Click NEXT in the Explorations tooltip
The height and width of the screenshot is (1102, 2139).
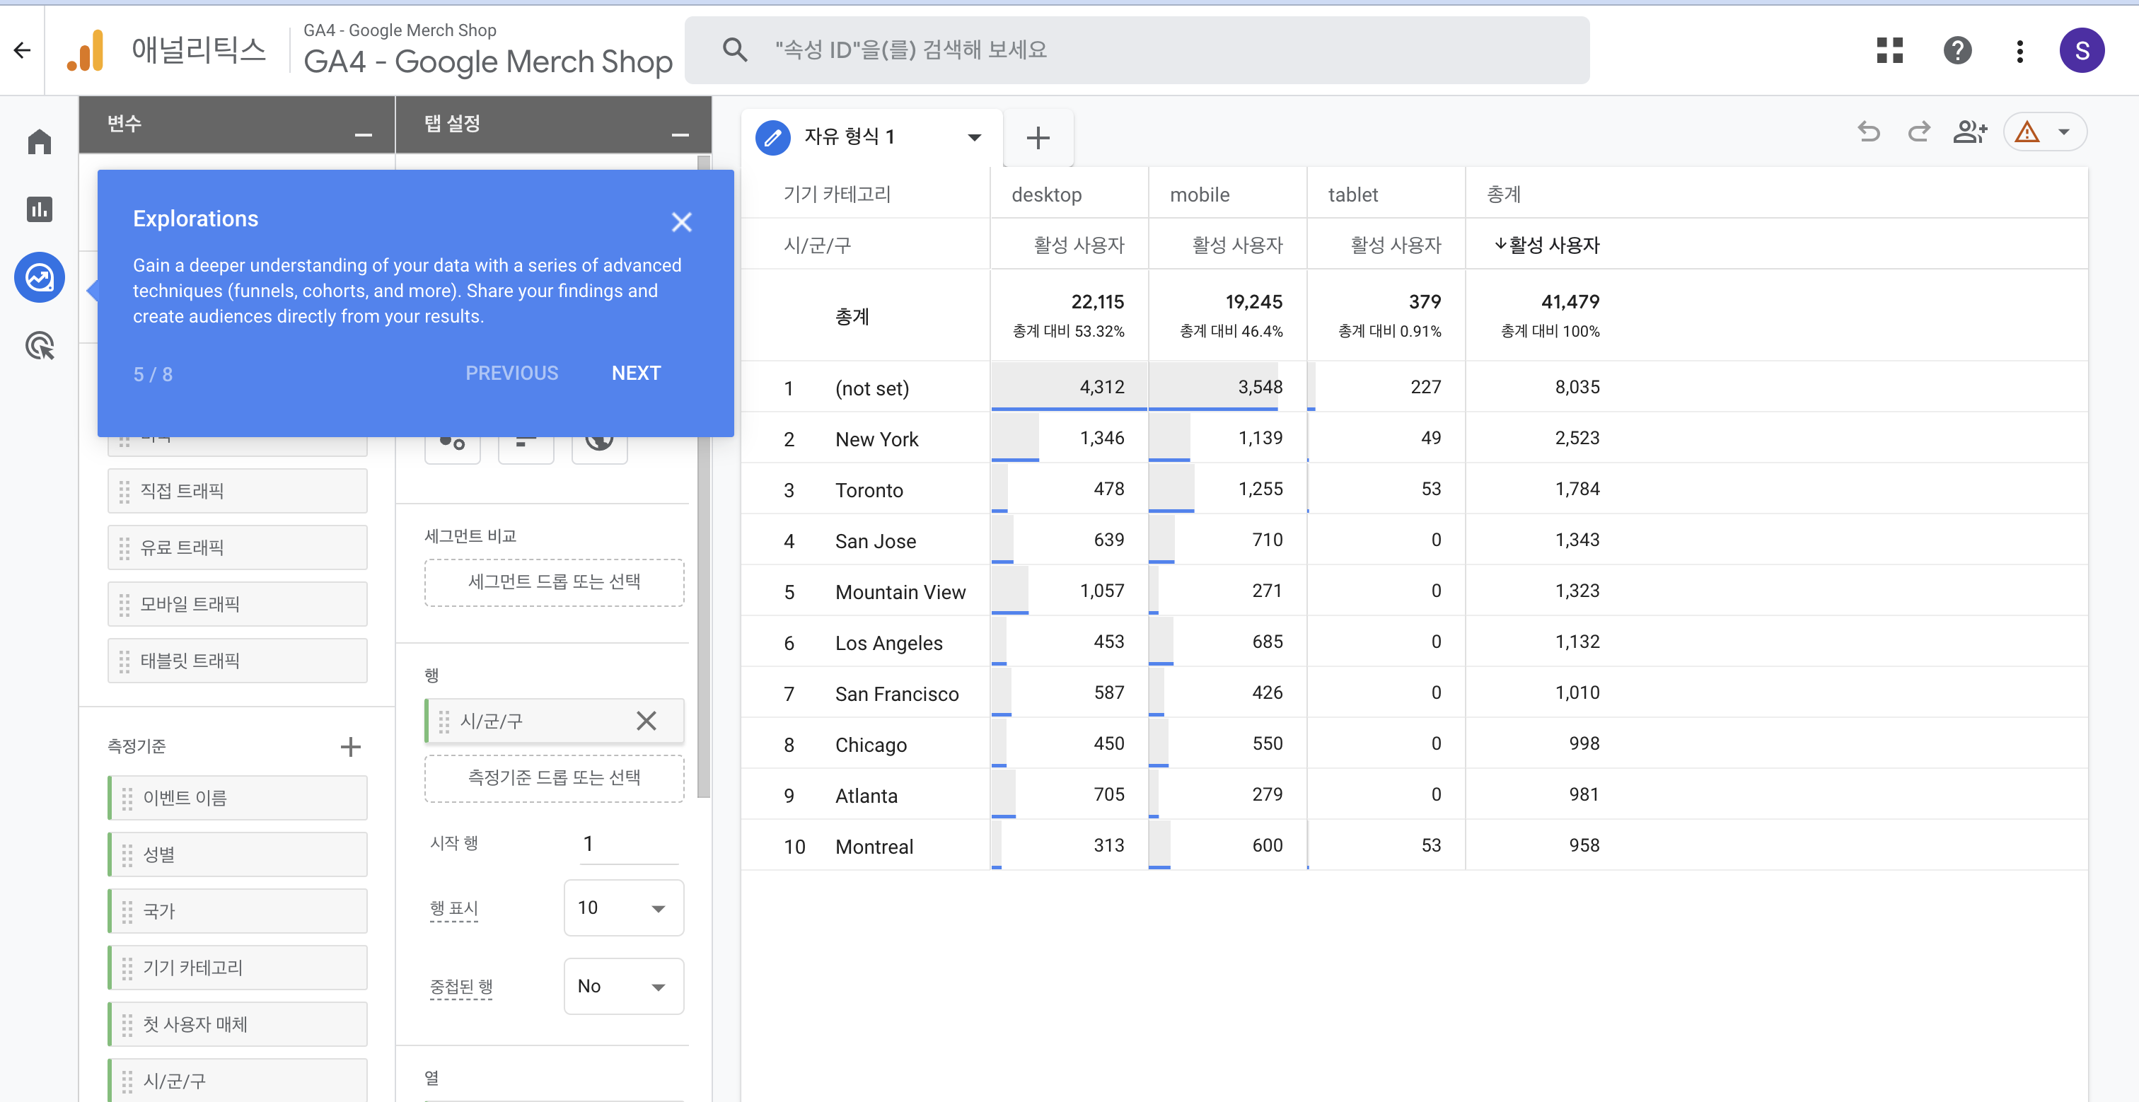[x=636, y=373]
